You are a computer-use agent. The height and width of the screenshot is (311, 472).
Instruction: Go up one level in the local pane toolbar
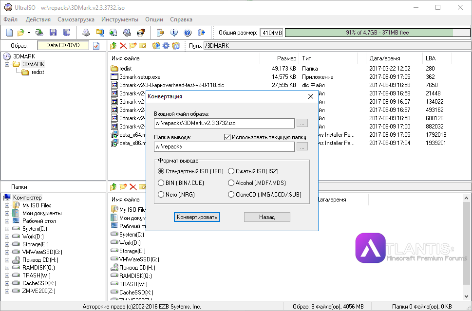coord(113,187)
